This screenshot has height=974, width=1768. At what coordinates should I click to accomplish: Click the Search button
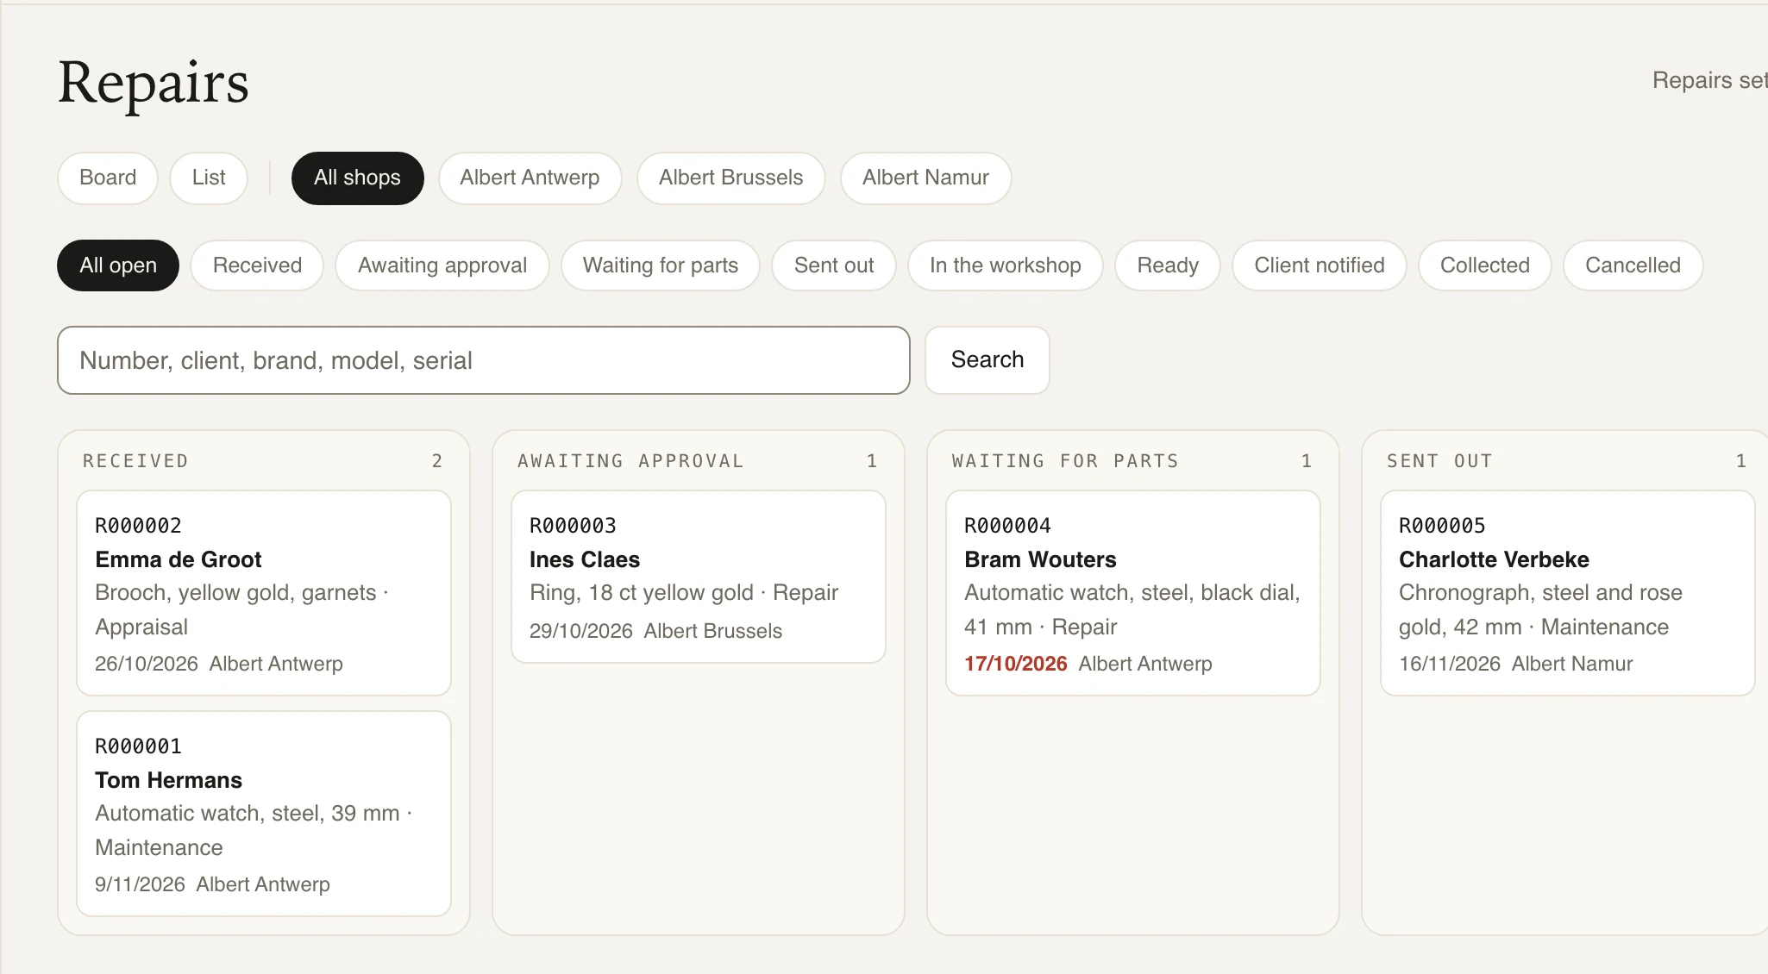pos(987,360)
